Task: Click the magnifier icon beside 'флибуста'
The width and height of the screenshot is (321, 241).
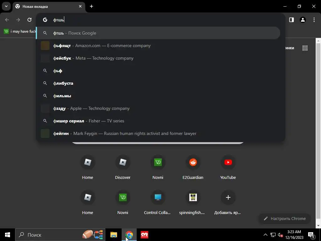Action: point(45,83)
